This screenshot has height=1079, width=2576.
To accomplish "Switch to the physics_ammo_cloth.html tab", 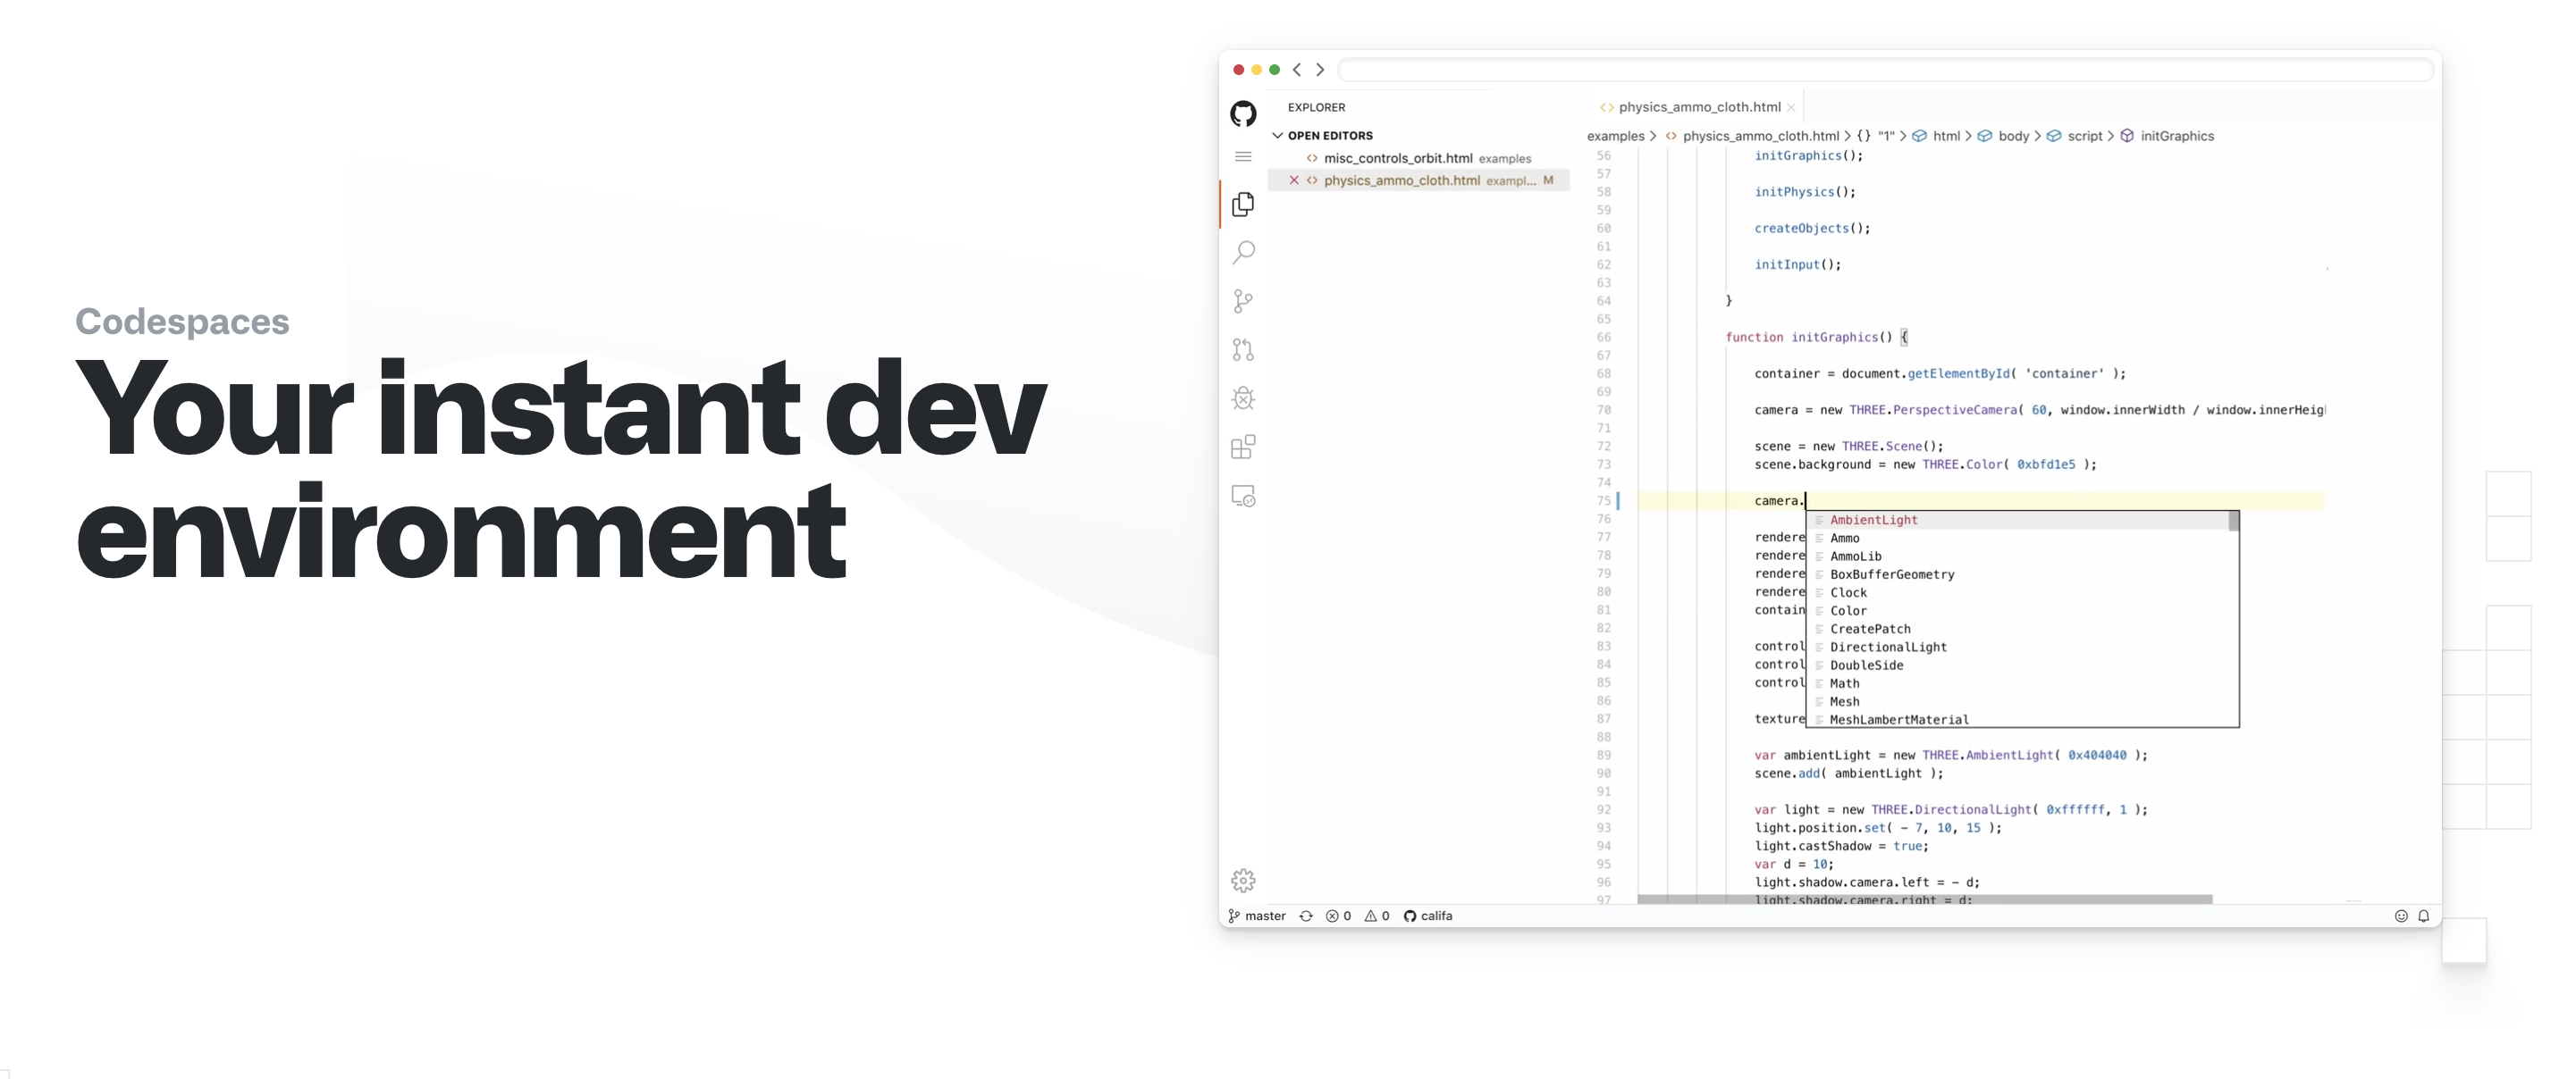I will (1698, 107).
